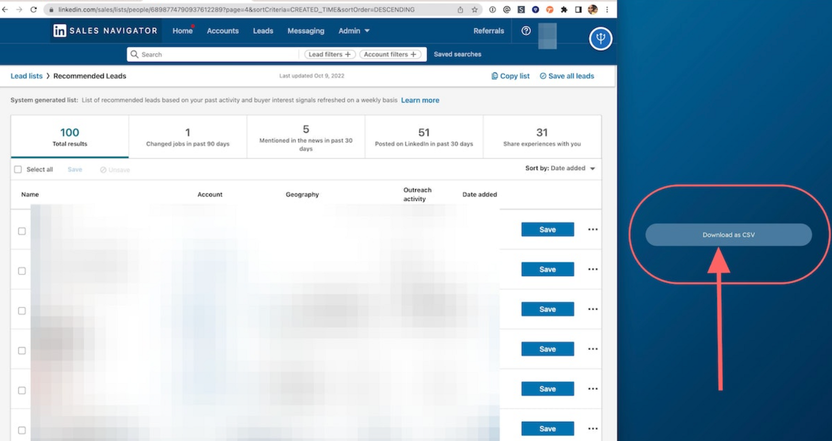The height and width of the screenshot is (441, 832).
Task: Open the Learn more link
Action: pos(420,100)
